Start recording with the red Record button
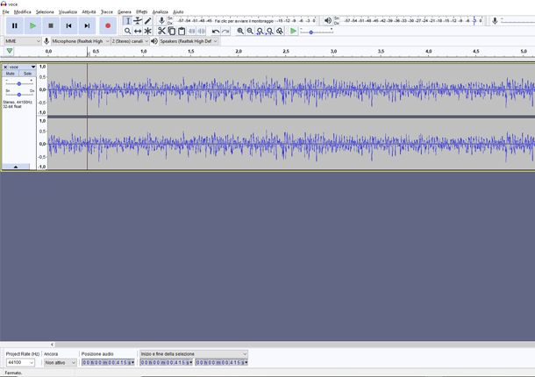This screenshot has width=535, height=377. [108, 25]
